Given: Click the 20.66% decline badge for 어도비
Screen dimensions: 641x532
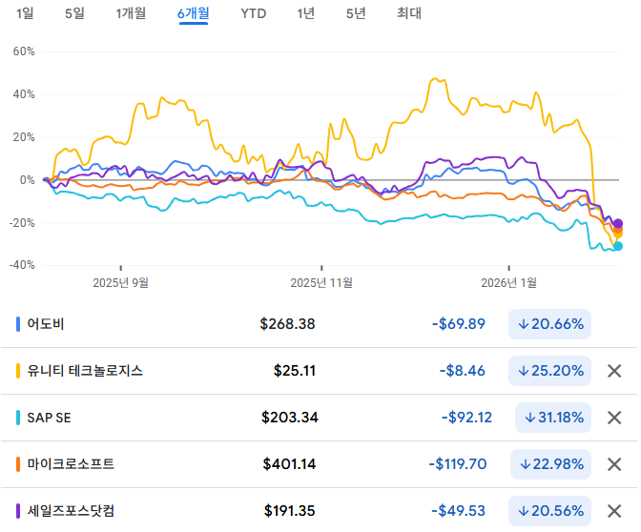Looking at the screenshot, I should [549, 324].
